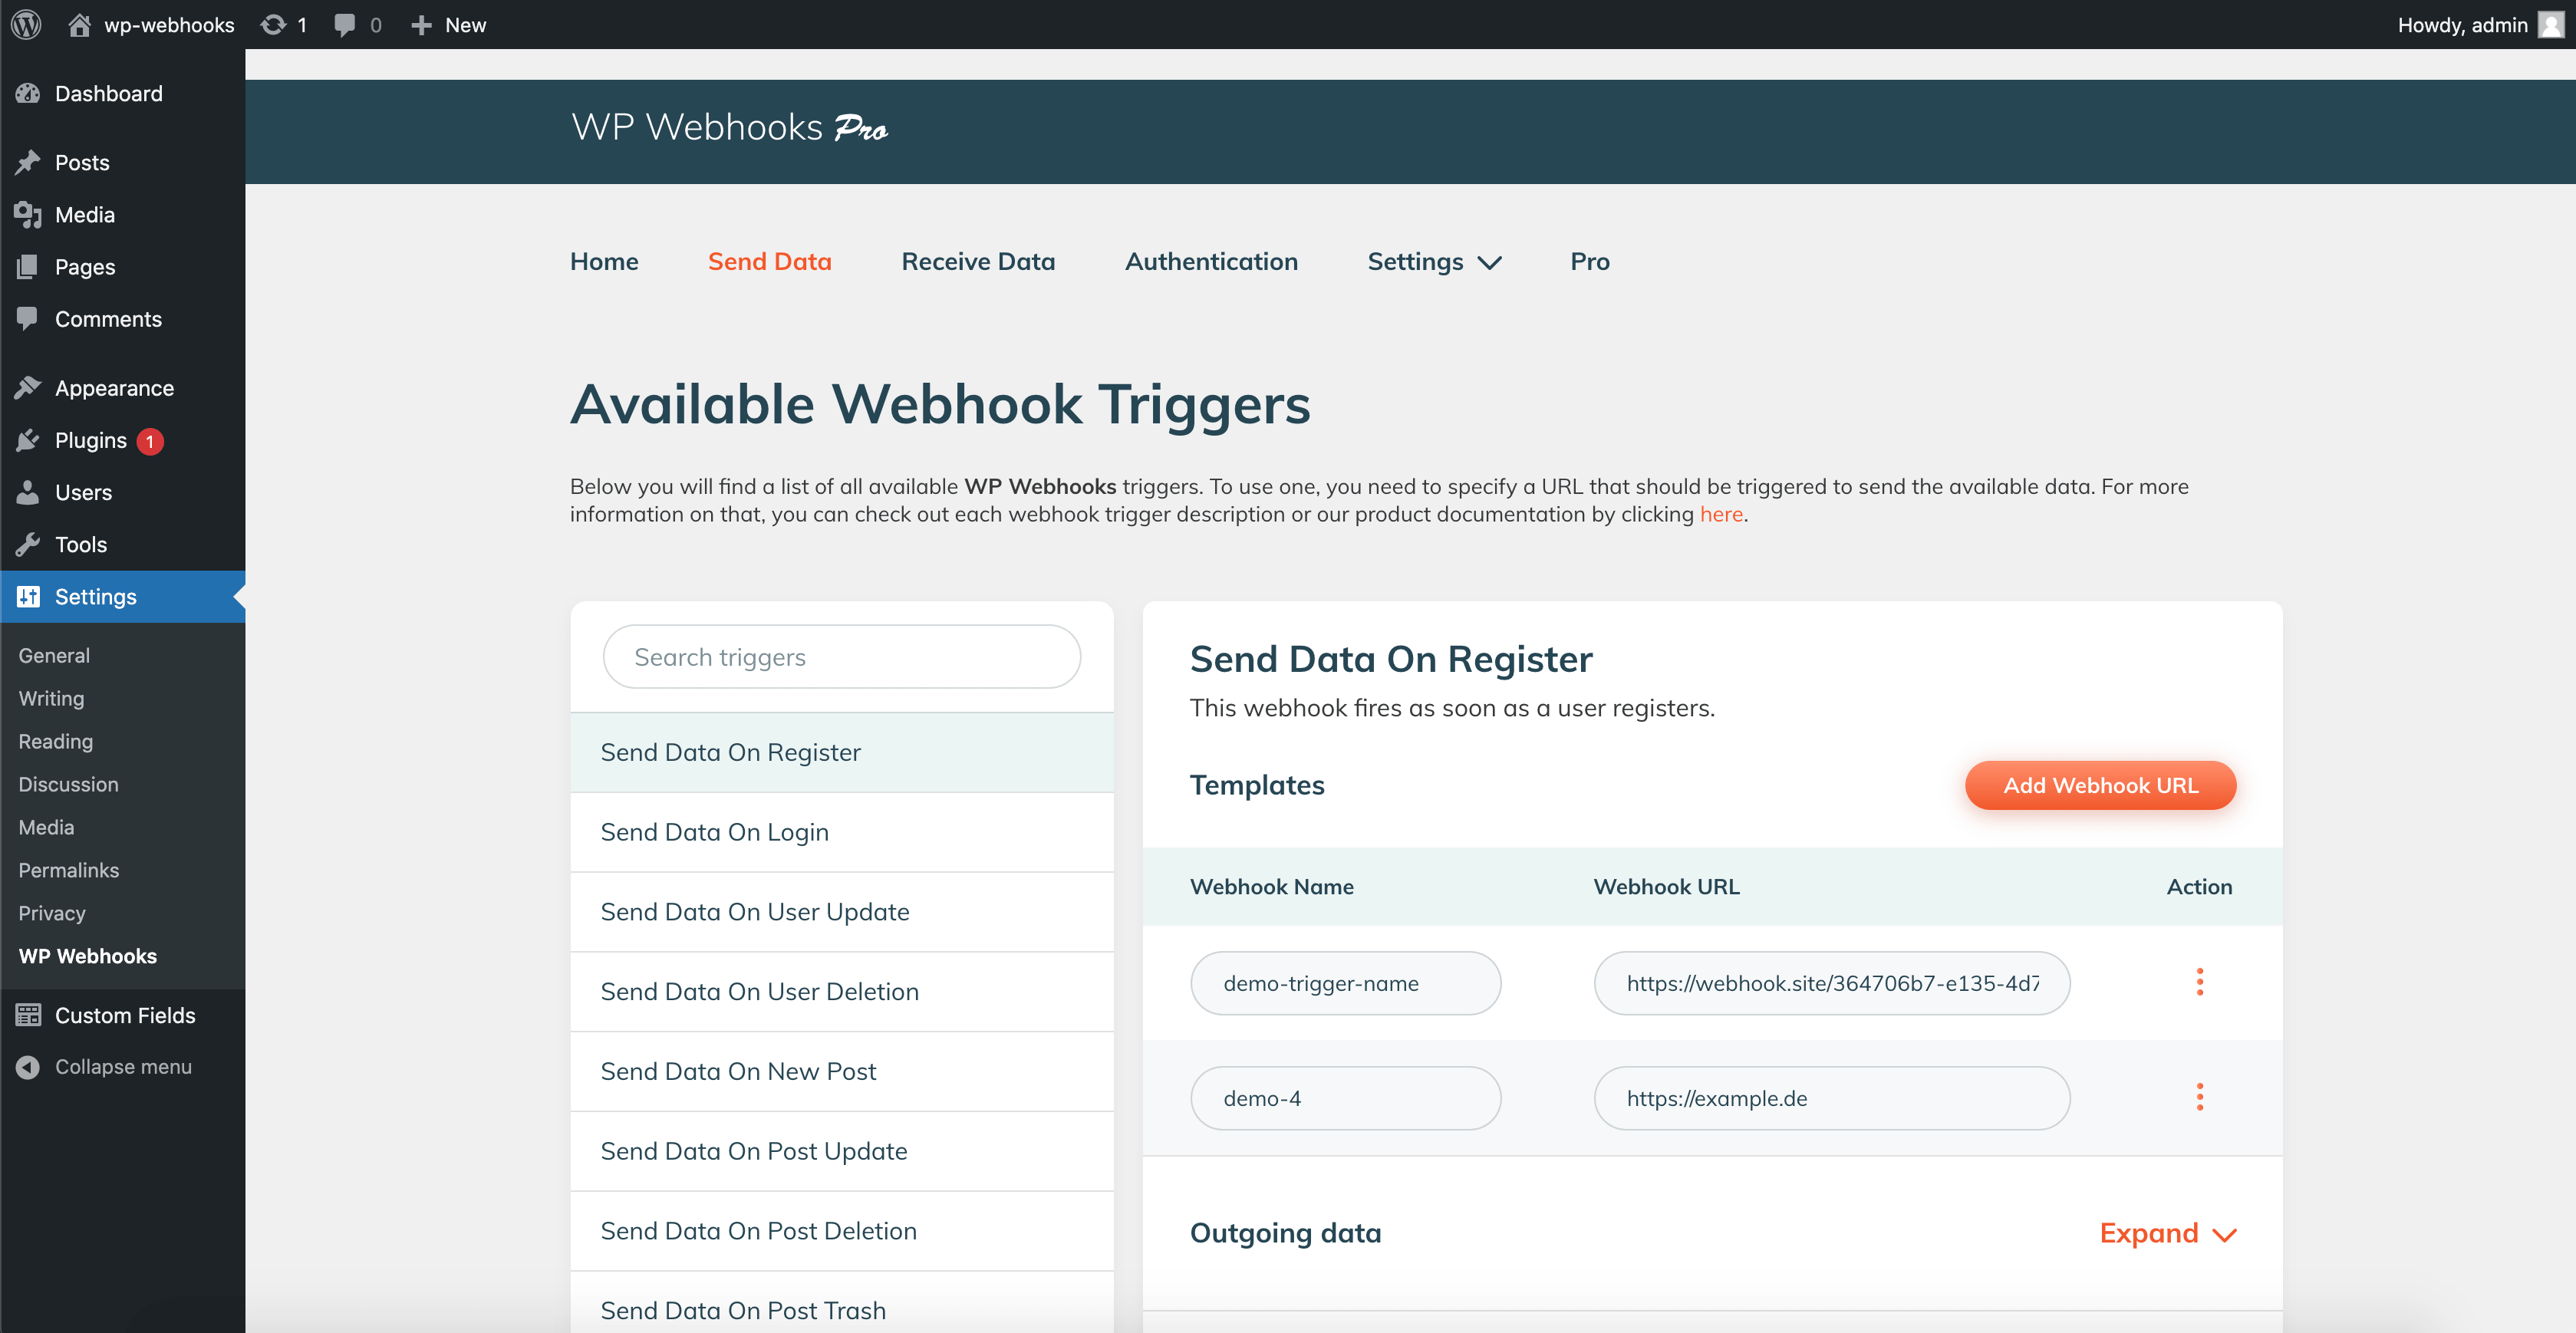This screenshot has height=1333, width=2576.
Task: Open three-dot actions for demo-4 webhook
Action: click(x=2199, y=1097)
